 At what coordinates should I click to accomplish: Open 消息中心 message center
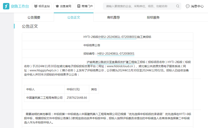point(195,6)
